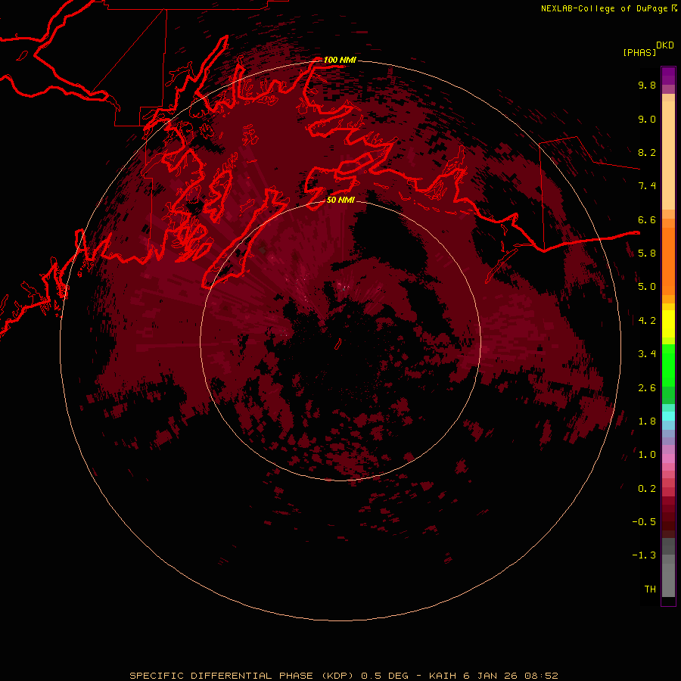Click the purple top segment of the color bar

coord(668,76)
